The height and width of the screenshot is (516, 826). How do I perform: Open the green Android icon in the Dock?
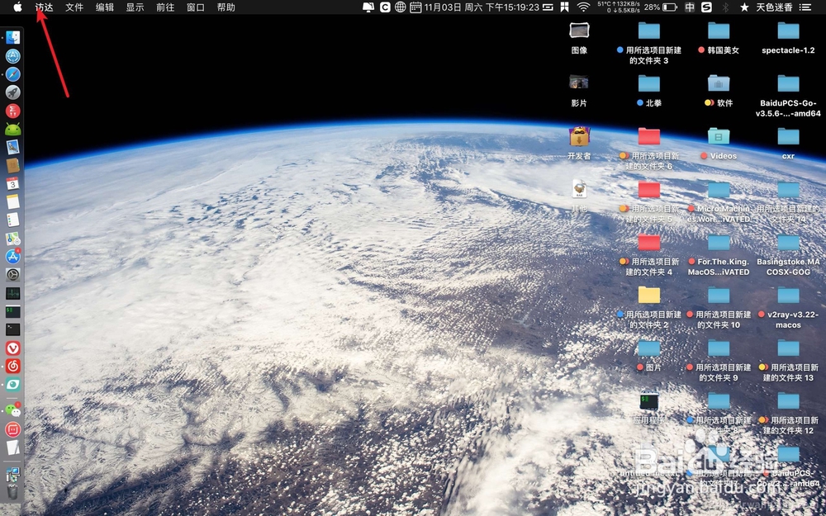tap(12, 129)
